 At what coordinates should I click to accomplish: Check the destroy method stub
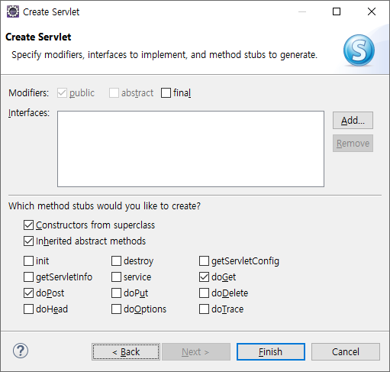coord(116,261)
